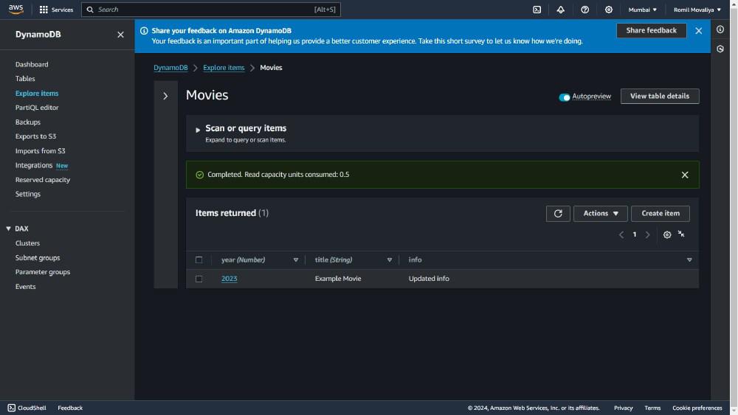Click the Example Movie title cell
The image size is (738, 415).
(x=338, y=279)
